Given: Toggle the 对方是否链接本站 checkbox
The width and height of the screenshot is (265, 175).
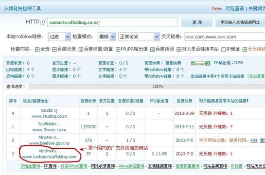Looking at the screenshot, I should click(x=178, y=49).
